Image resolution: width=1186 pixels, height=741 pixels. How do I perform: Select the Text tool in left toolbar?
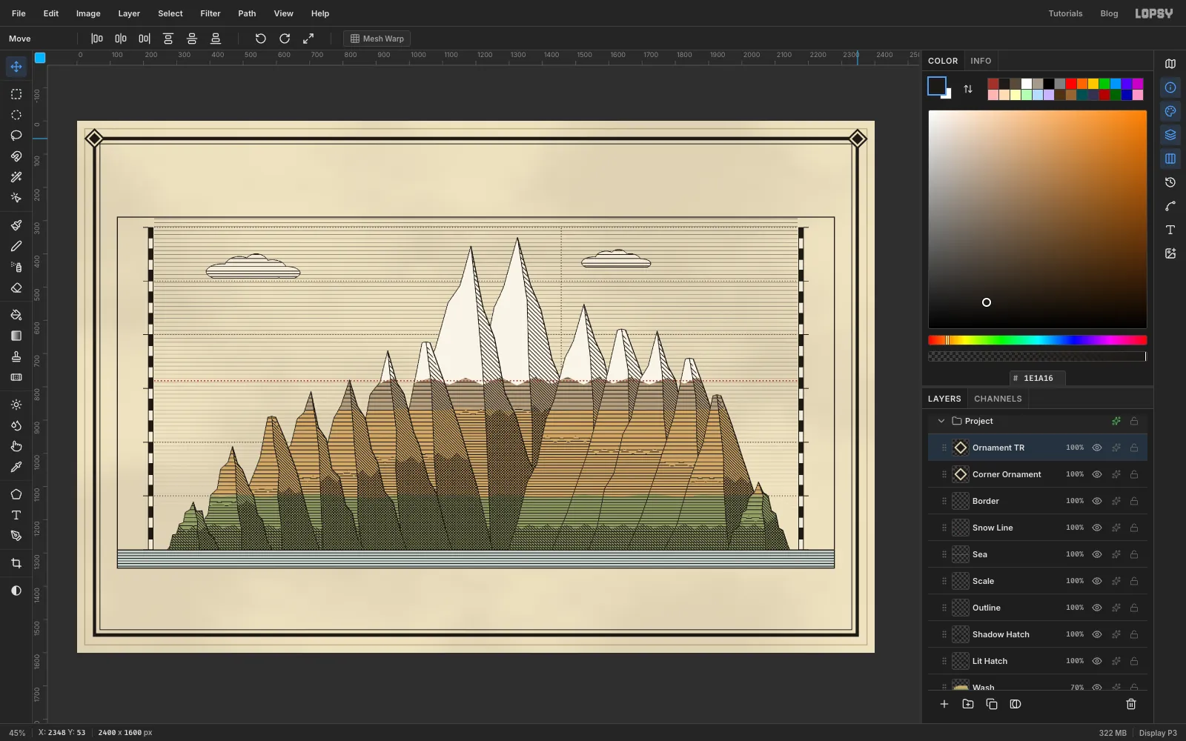(16, 515)
